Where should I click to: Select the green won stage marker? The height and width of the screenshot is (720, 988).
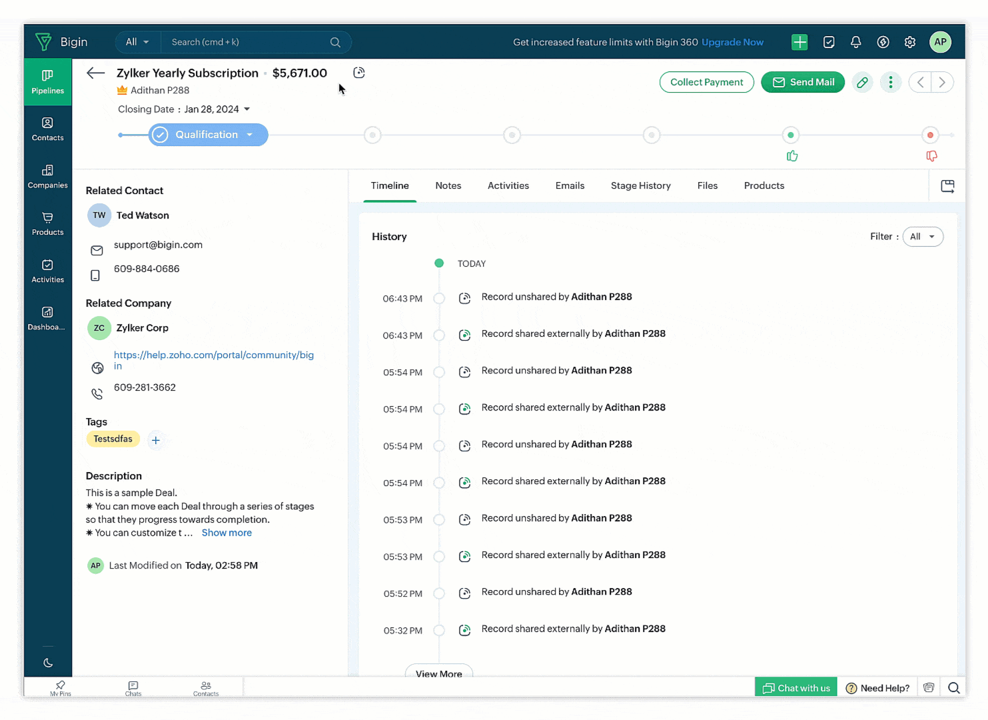click(791, 135)
